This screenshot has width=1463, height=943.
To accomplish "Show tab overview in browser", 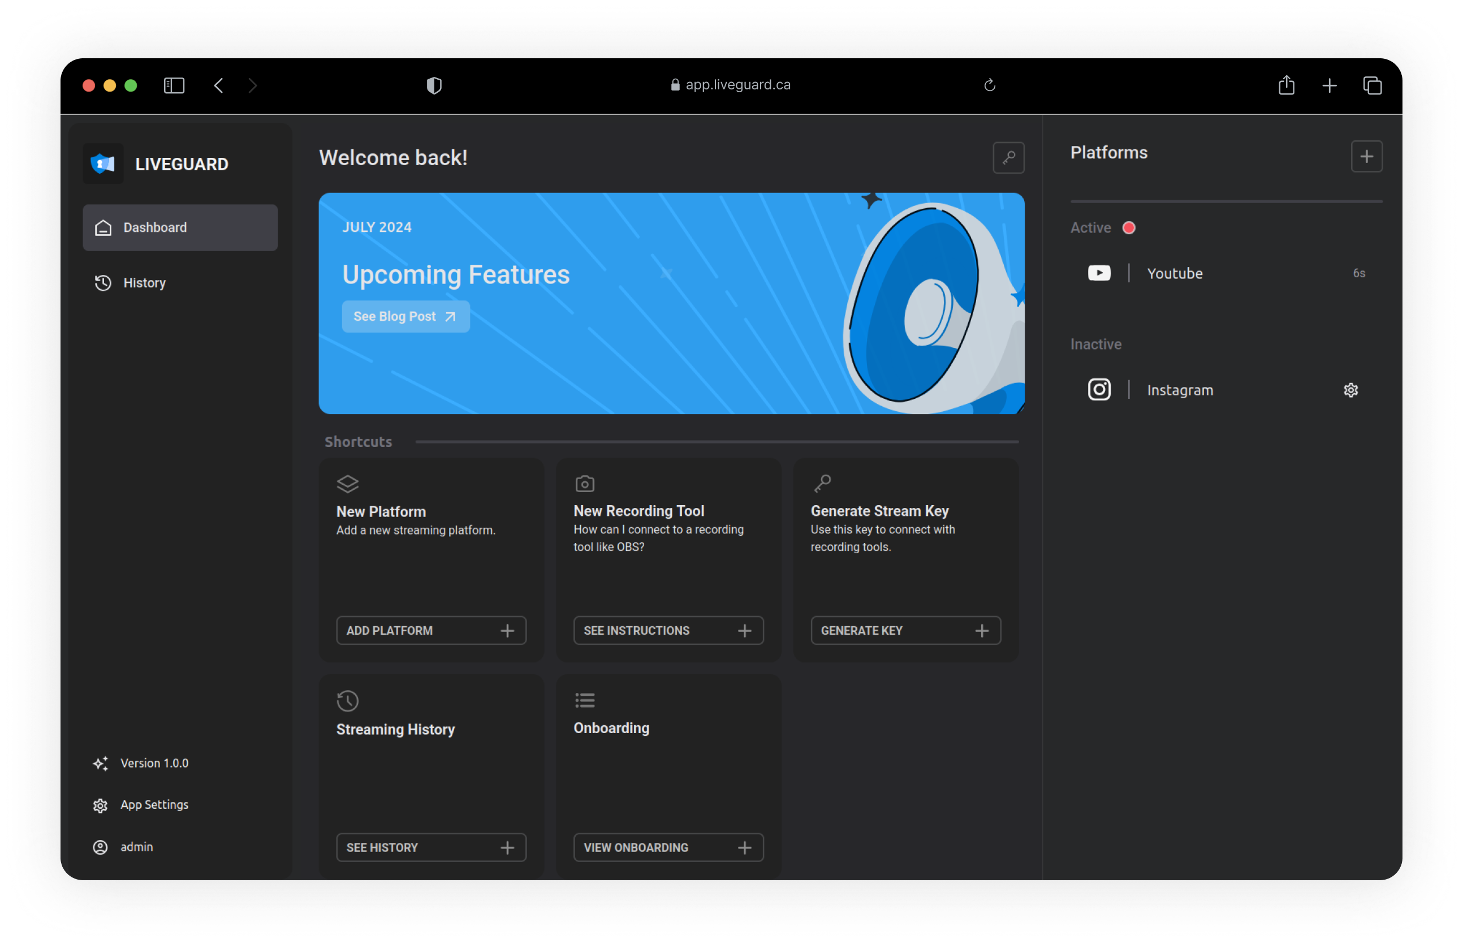I will tap(1372, 85).
